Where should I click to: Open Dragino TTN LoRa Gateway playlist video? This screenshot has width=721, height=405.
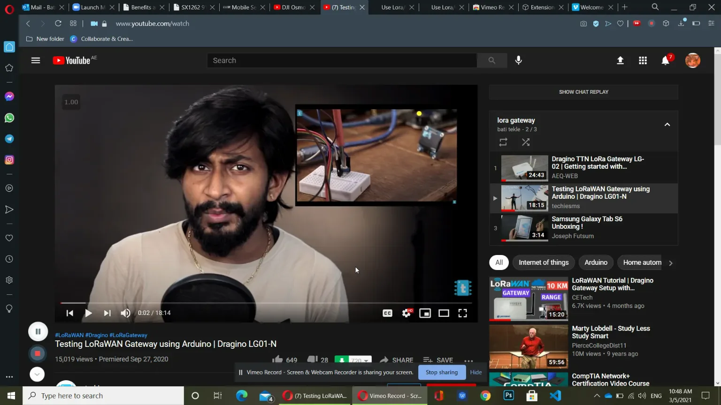pos(584,168)
